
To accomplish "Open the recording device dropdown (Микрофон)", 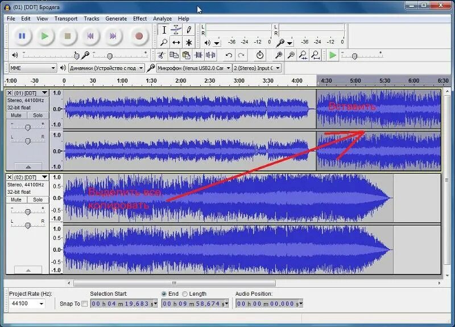I will [x=194, y=68].
